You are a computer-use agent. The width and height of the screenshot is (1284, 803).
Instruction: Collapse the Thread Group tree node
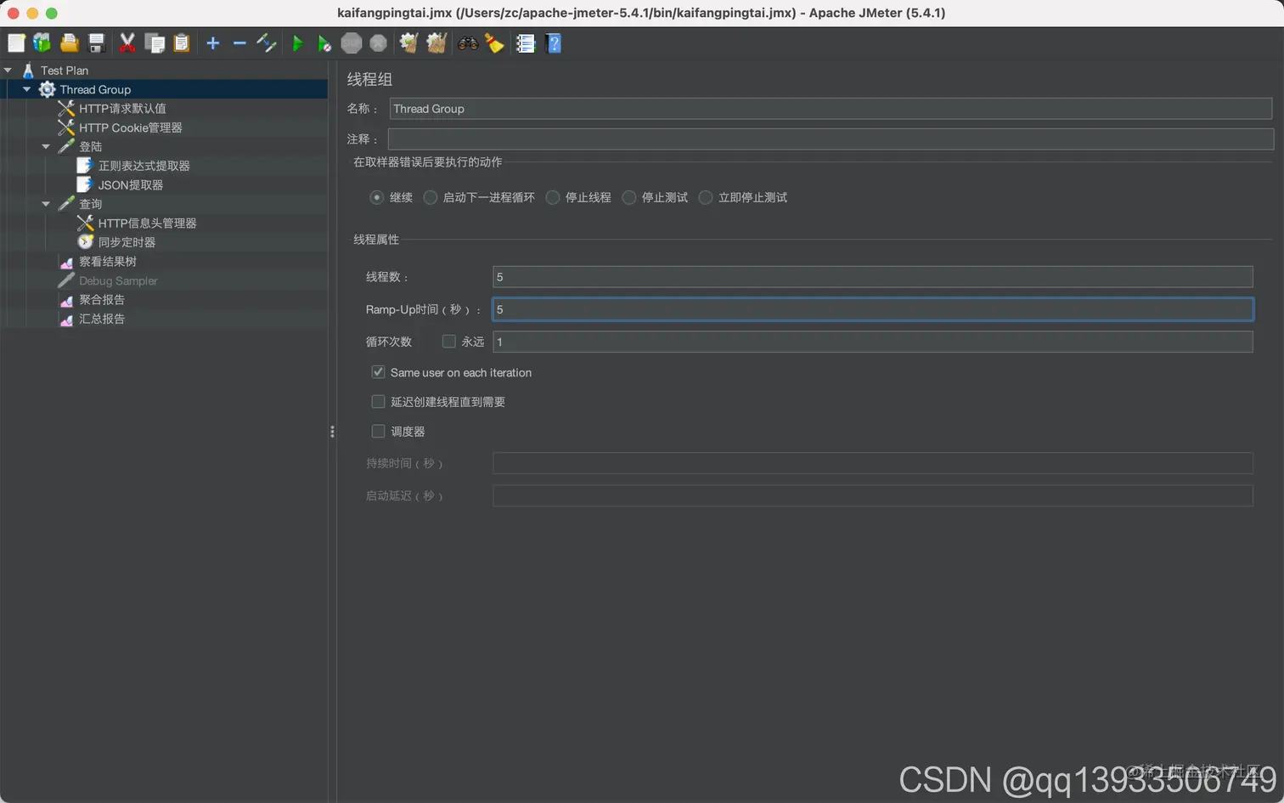pos(26,89)
